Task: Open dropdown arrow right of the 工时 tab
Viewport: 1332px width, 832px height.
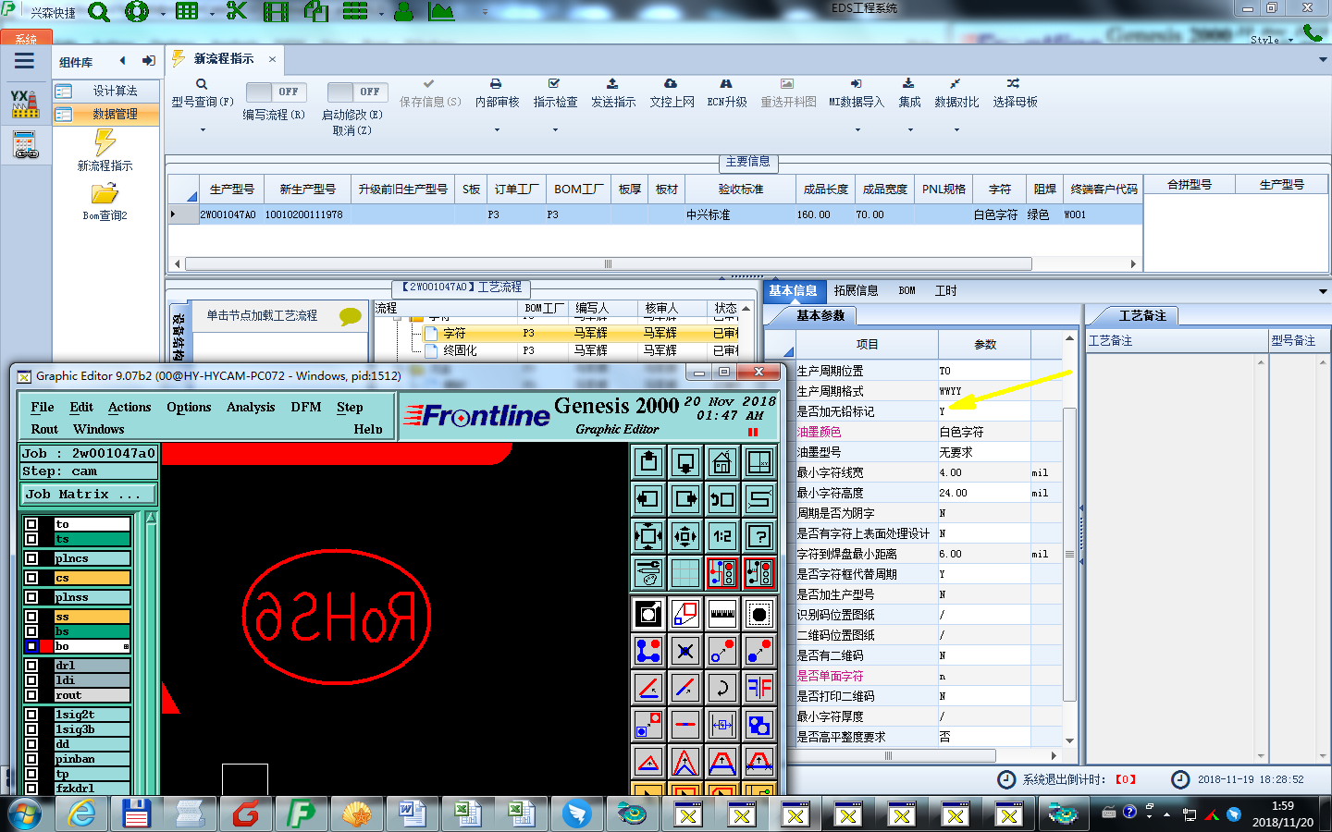Action: tap(1323, 291)
